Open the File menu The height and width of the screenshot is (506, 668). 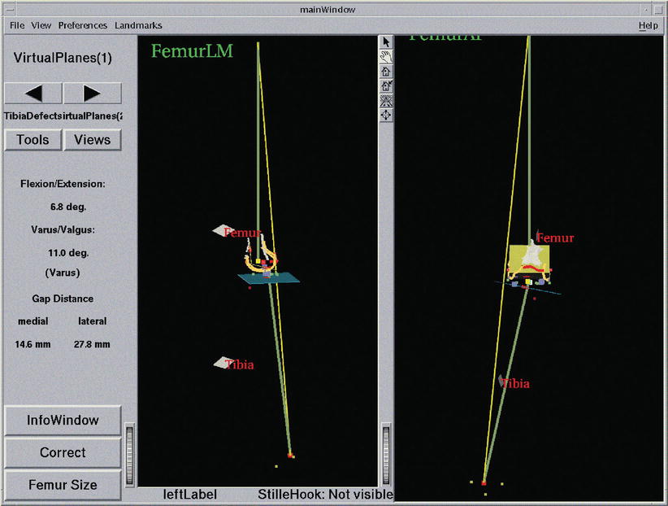[16, 25]
